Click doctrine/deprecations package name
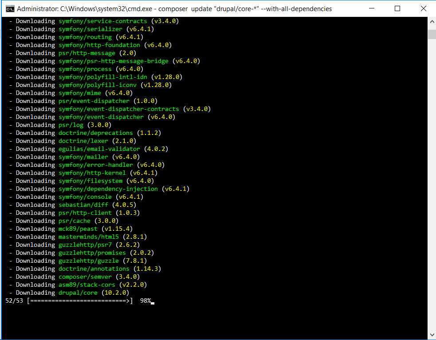The width and height of the screenshot is (436, 340). pyautogui.click(x=96, y=133)
